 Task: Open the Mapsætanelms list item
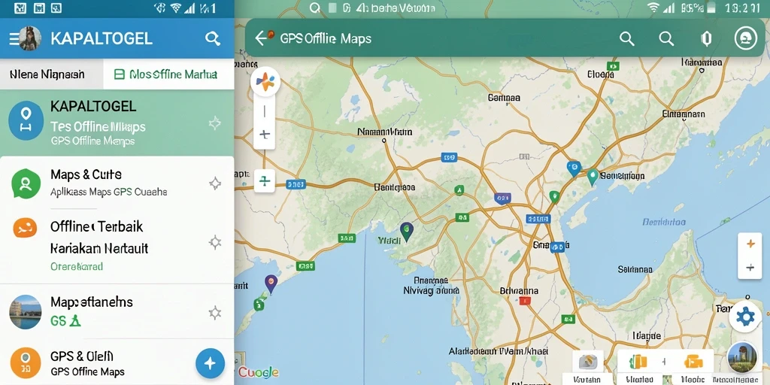[x=117, y=311]
